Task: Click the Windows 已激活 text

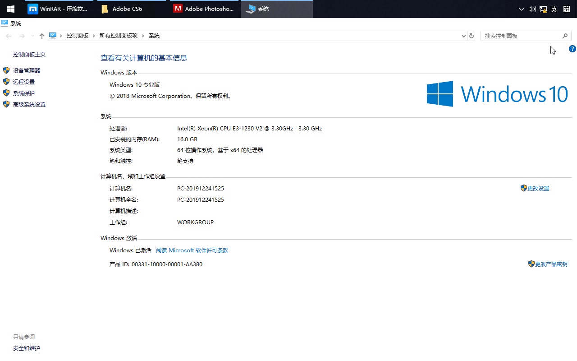Action: tap(130, 250)
